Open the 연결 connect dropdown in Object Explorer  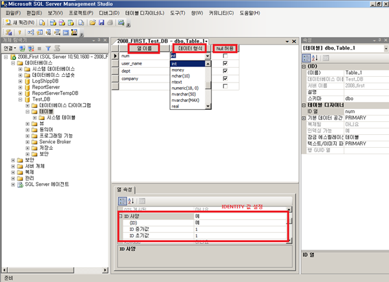coord(10,48)
